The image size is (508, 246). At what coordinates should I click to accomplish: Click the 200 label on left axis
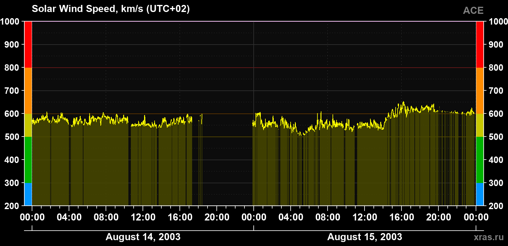pyautogui.click(x=12, y=206)
